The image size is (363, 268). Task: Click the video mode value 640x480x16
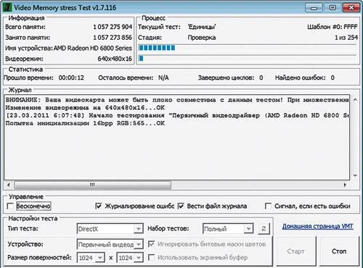coord(115,59)
